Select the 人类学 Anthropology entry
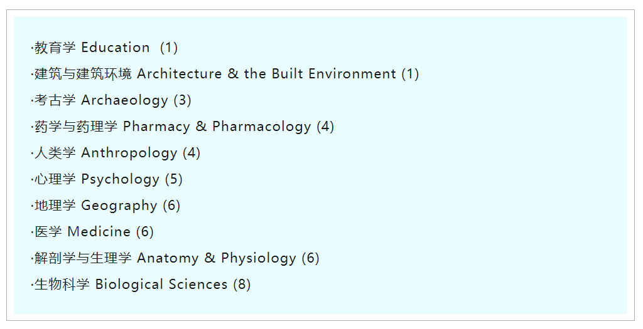Image resolution: width=643 pixels, height=329 pixels. pos(105,153)
